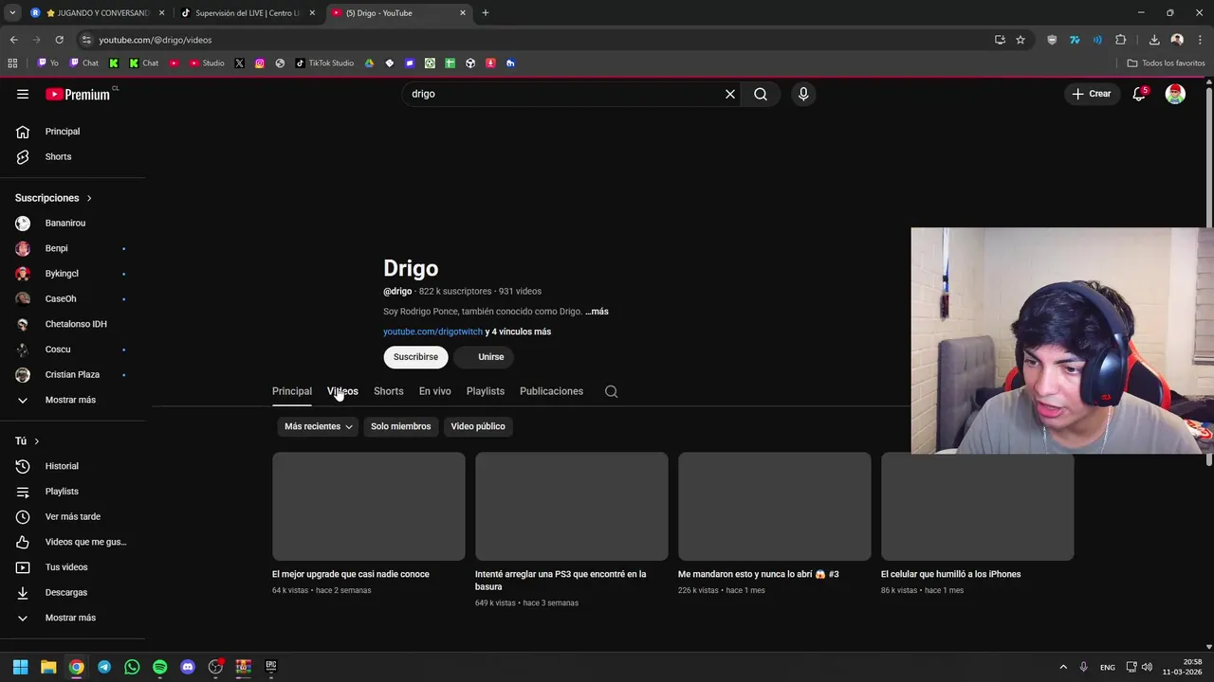Switch to the channel Principal tab
This screenshot has height=682, width=1214.
(x=292, y=391)
